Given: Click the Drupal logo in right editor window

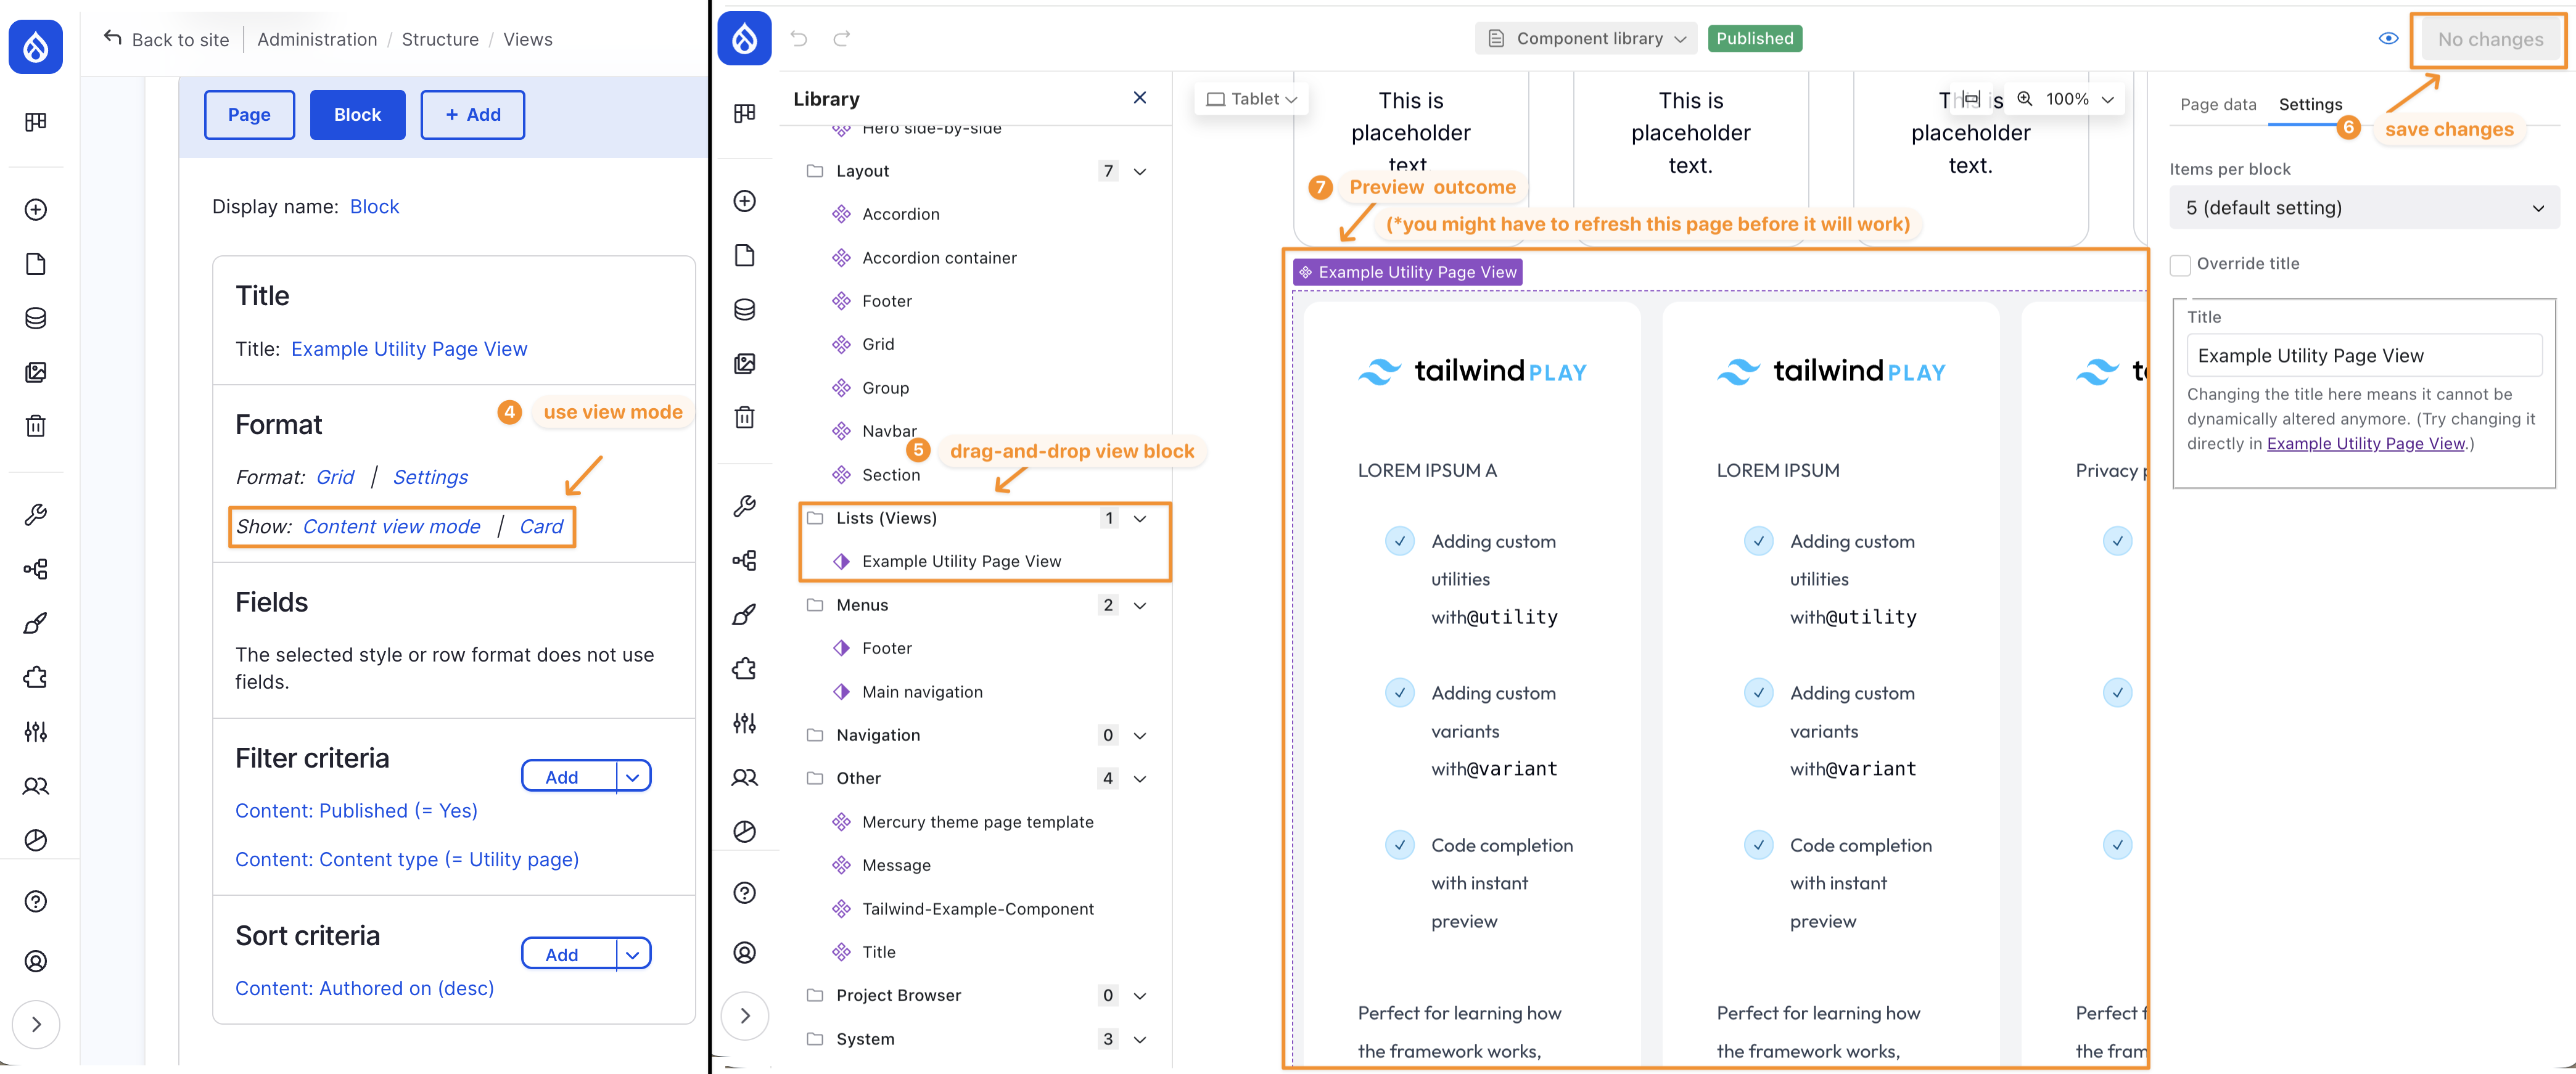Looking at the screenshot, I should 744,38.
